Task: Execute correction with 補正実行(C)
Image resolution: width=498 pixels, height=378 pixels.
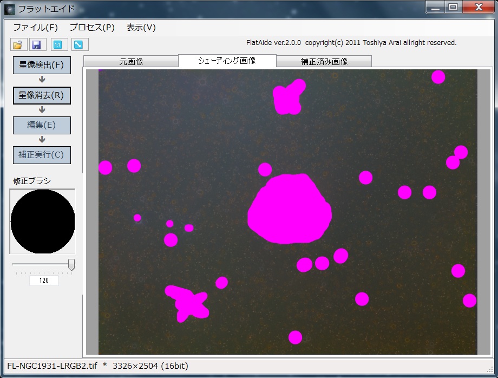Action: [42, 155]
